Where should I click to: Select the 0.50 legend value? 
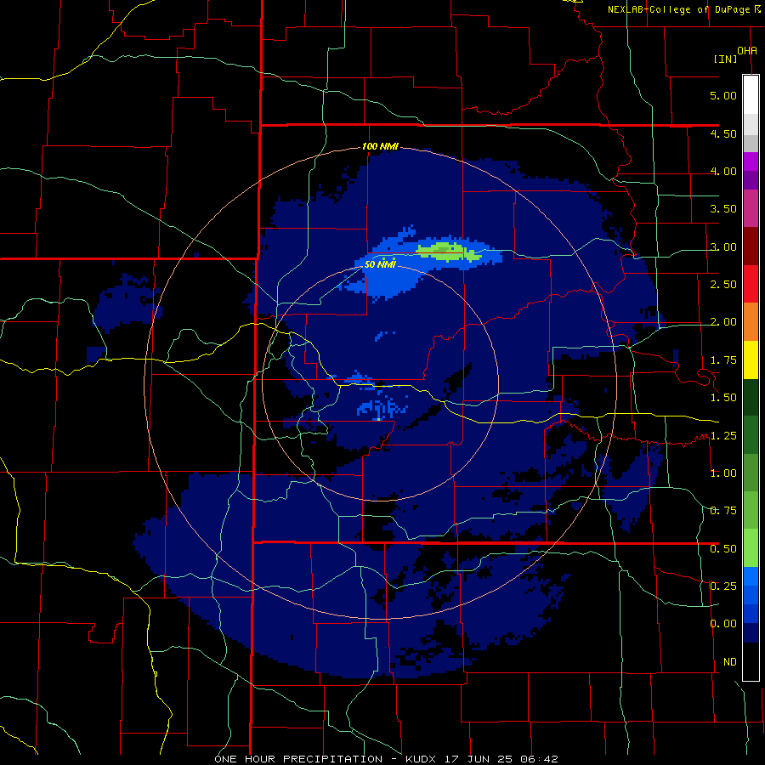(x=723, y=549)
